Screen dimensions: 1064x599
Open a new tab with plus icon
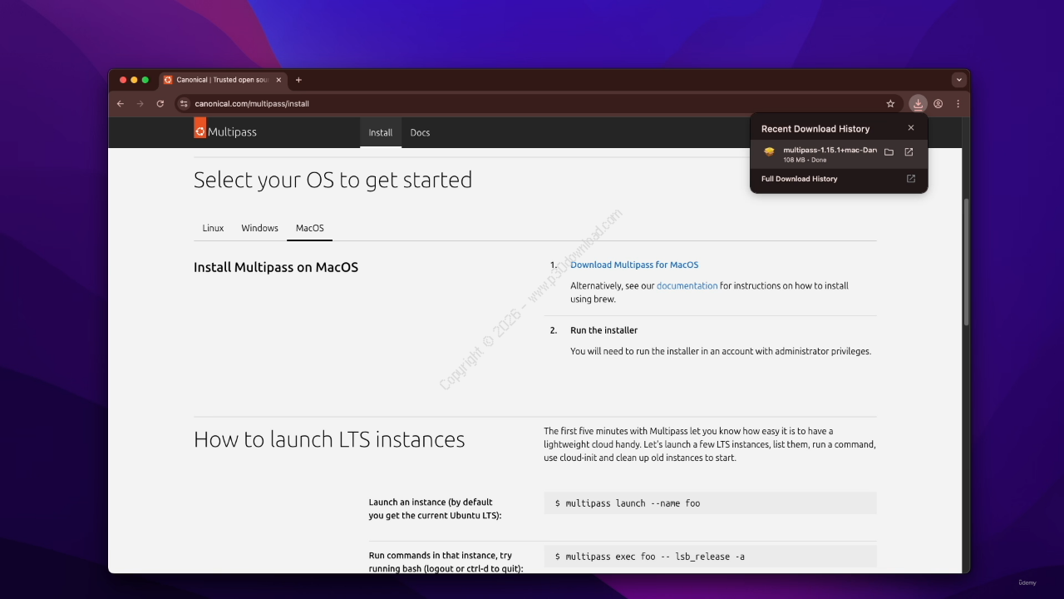(x=298, y=80)
